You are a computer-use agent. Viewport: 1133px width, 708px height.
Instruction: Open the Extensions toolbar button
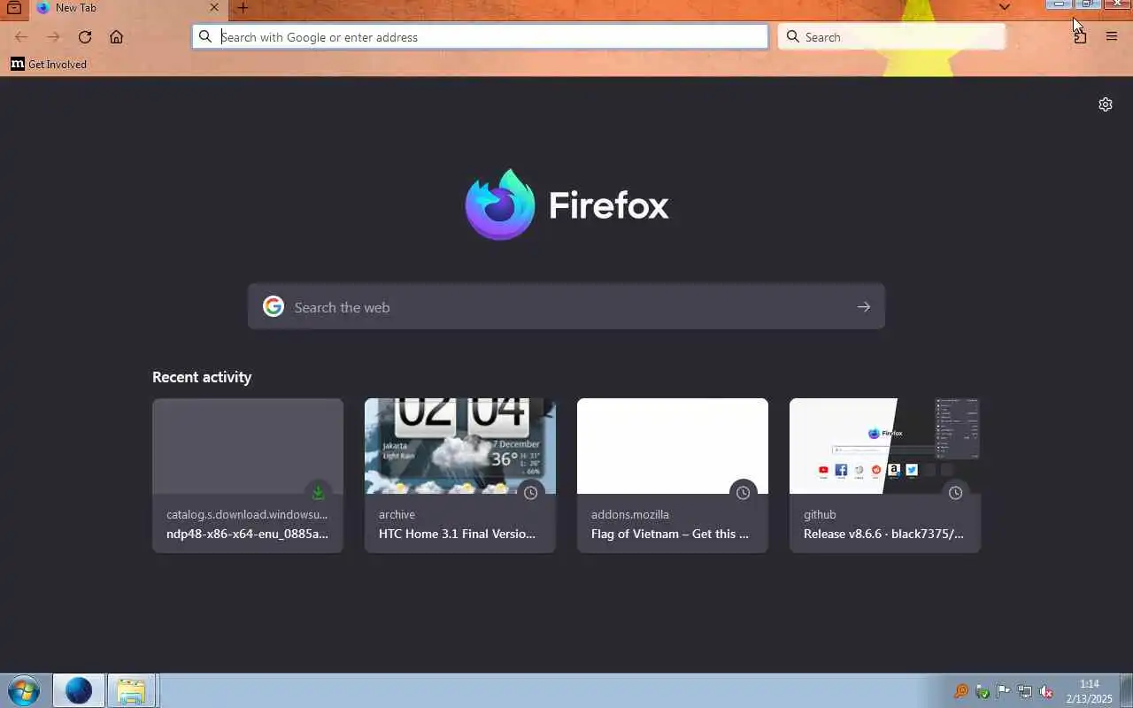tap(1080, 37)
